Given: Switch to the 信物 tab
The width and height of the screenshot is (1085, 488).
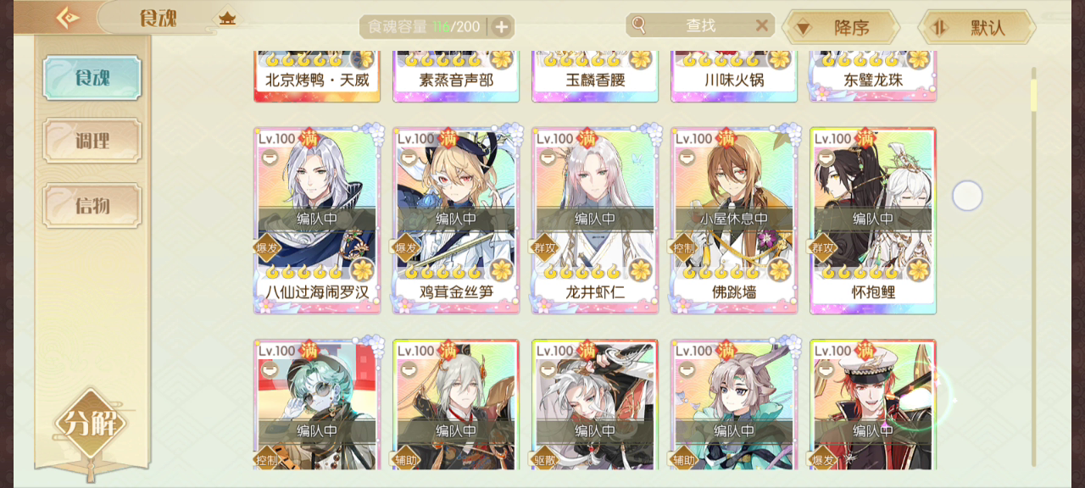Looking at the screenshot, I should [92, 205].
